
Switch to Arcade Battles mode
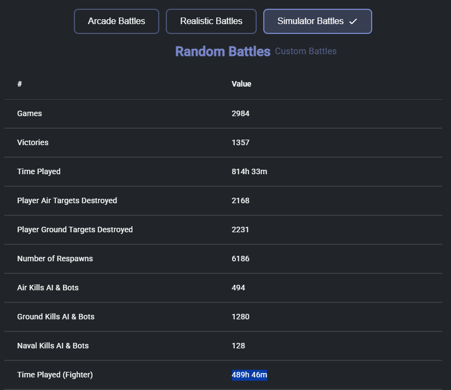117,21
